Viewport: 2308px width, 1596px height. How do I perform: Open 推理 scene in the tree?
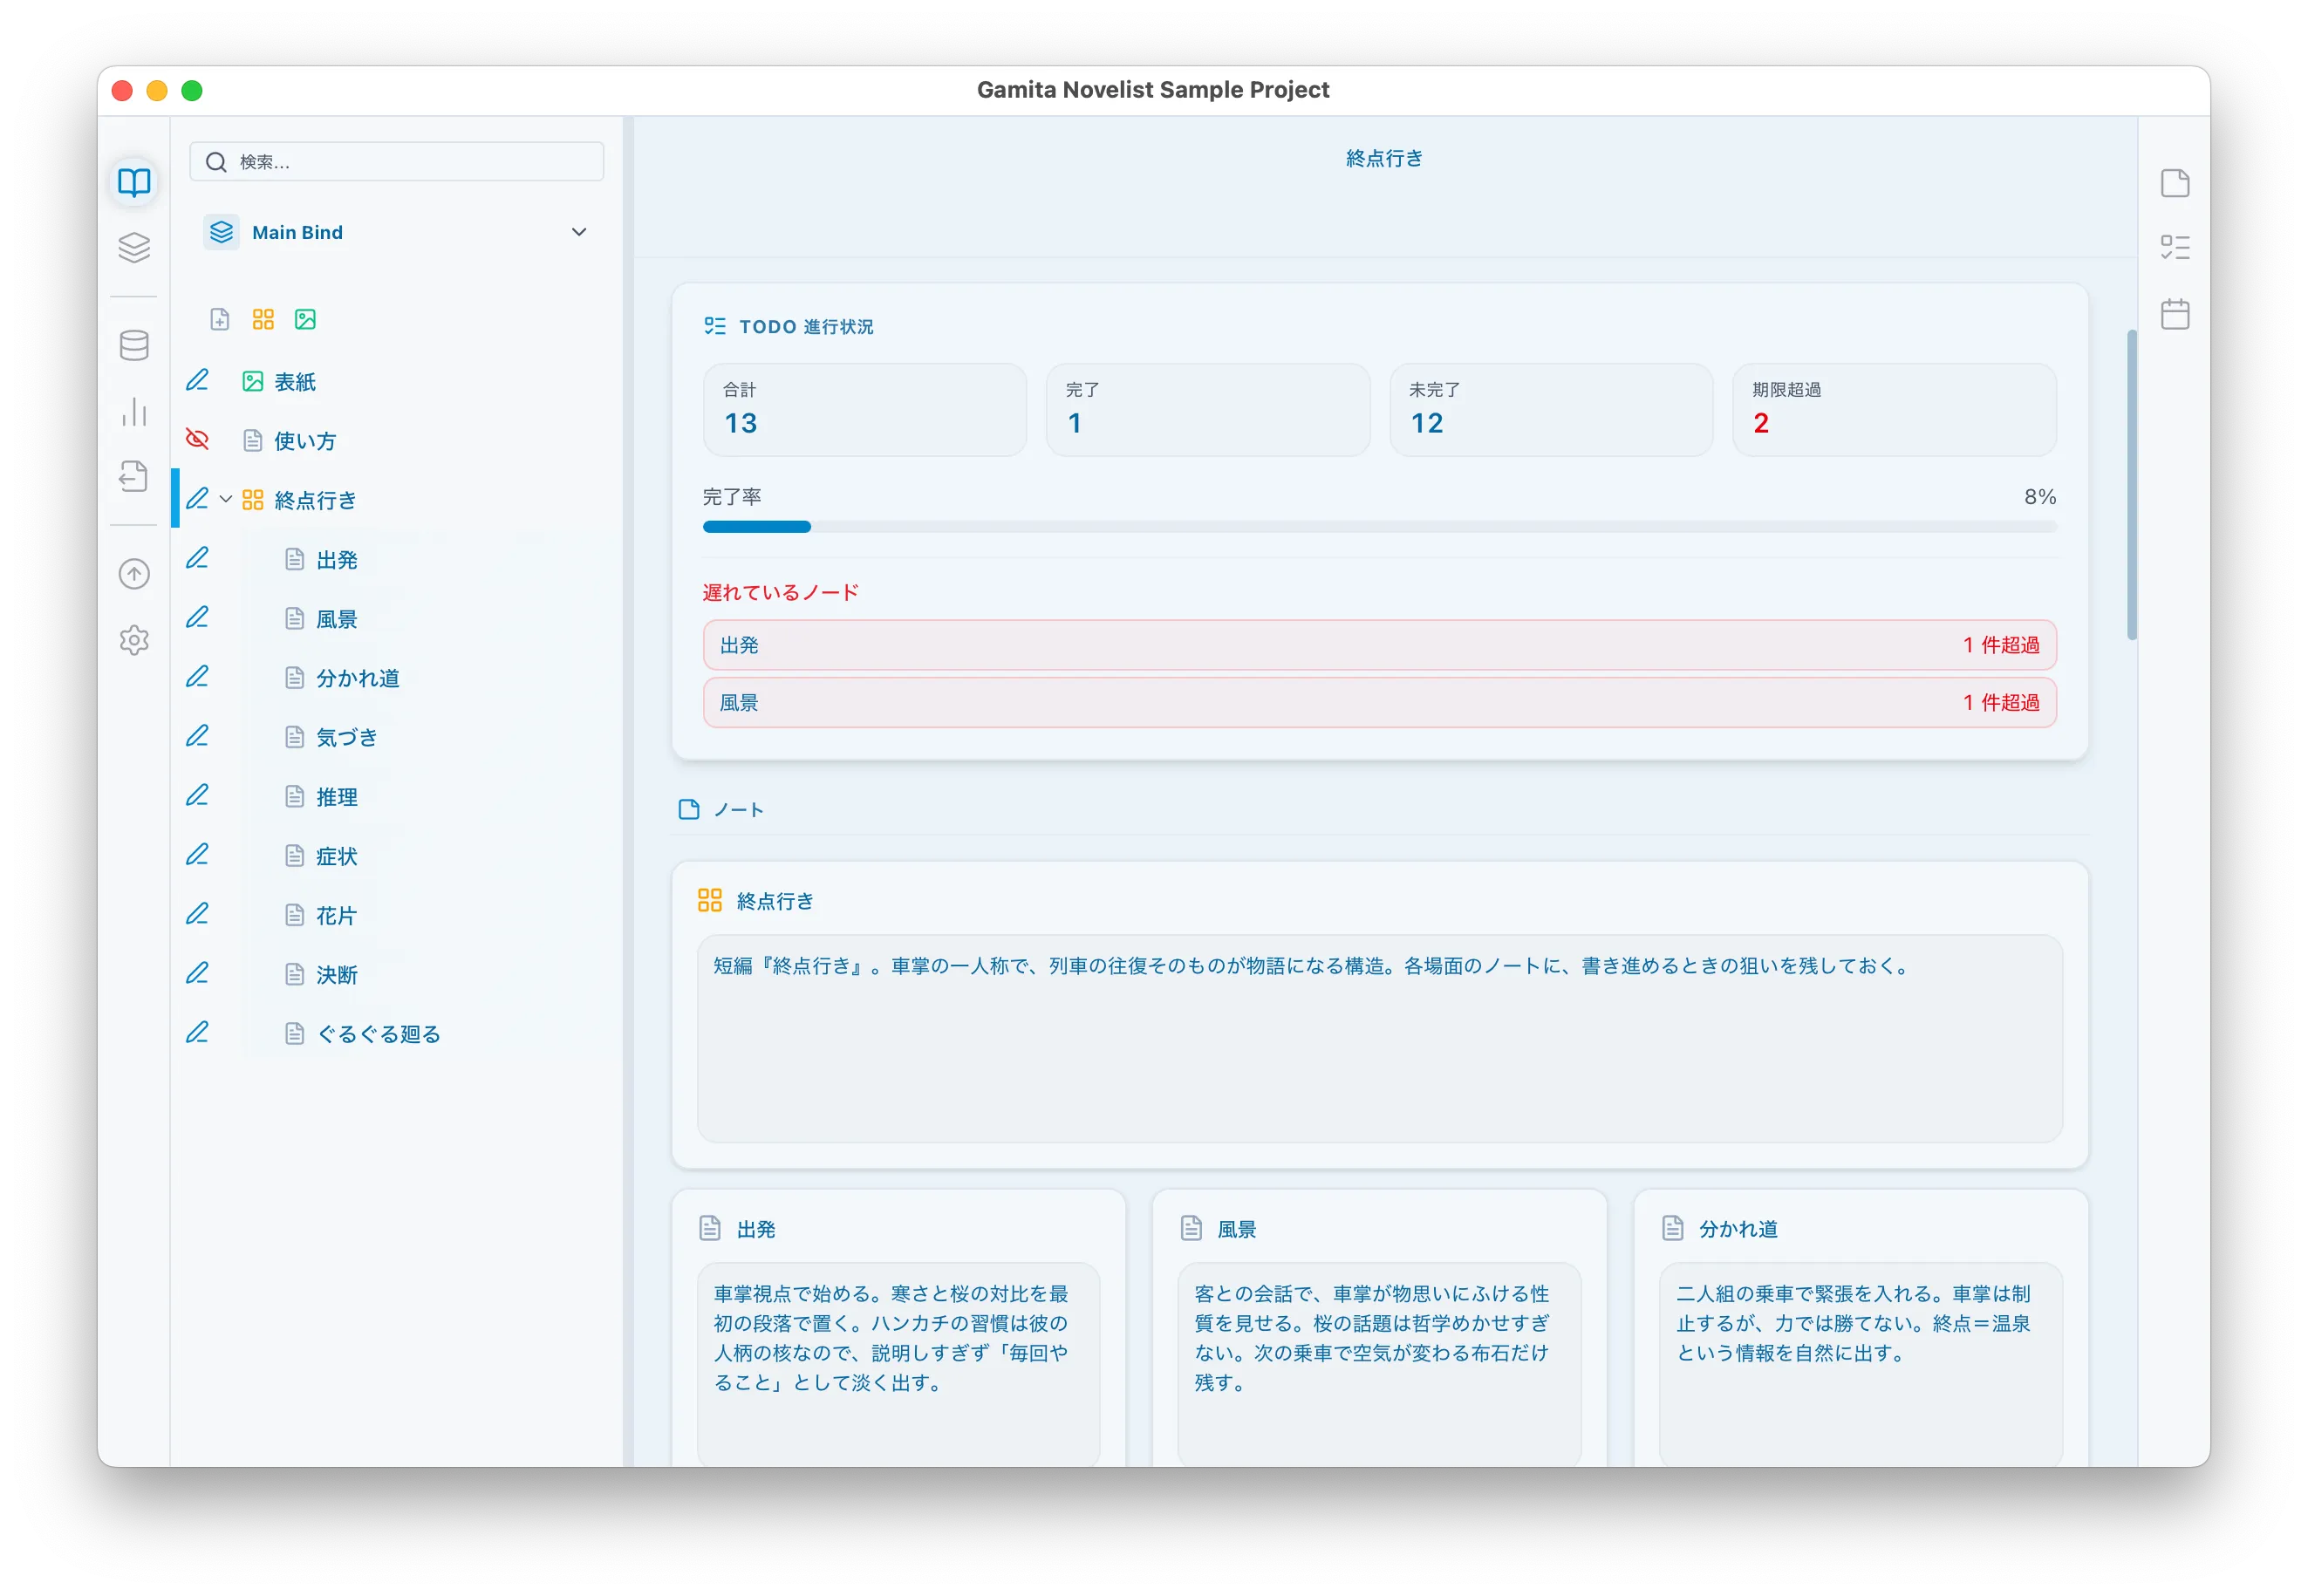336,796
